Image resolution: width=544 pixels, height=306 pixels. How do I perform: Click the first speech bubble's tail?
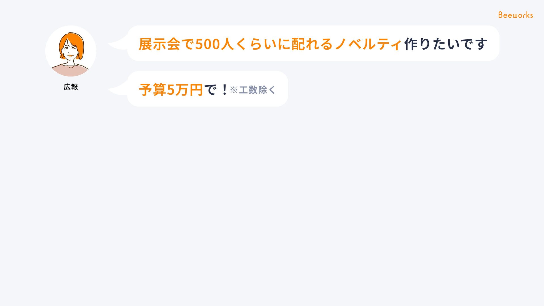pos(118,45)
